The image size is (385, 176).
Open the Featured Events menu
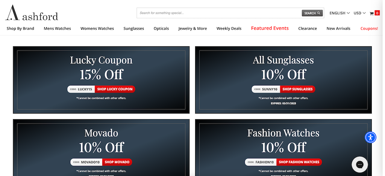tap(270, 28)
